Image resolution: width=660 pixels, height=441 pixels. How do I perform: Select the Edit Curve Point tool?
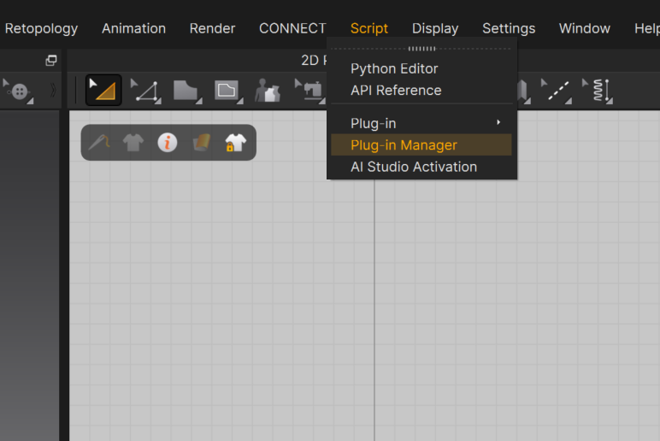coord(145,91)
